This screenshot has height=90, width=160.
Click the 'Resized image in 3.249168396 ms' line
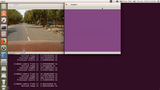coord(38,66)
